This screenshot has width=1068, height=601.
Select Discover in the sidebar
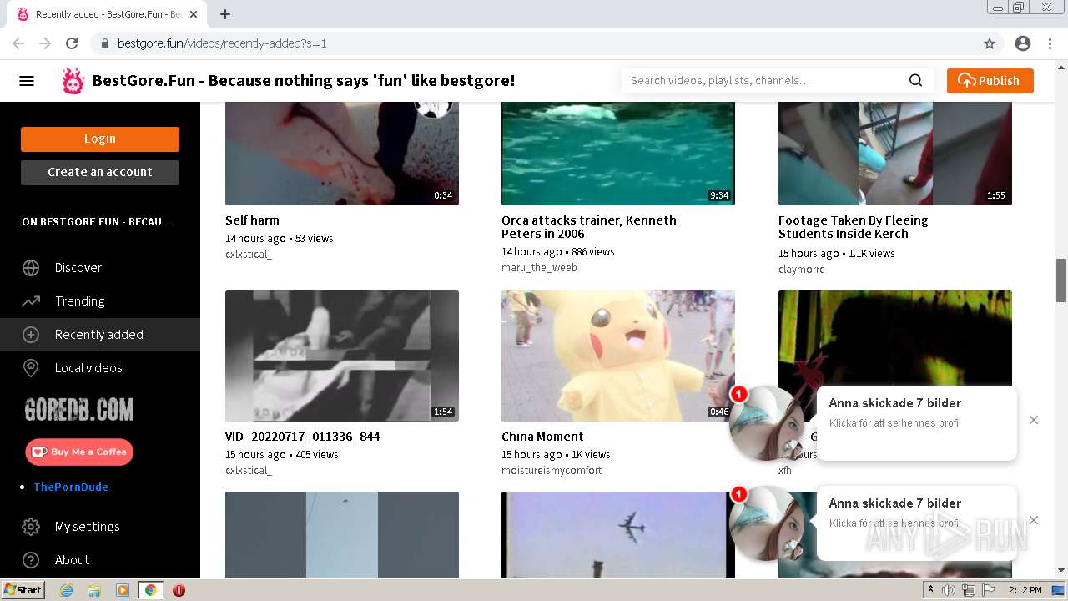point(78,268)
